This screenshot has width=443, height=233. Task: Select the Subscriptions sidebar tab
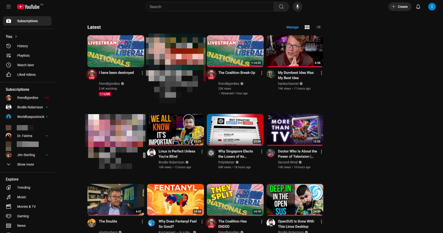[27, 21]
